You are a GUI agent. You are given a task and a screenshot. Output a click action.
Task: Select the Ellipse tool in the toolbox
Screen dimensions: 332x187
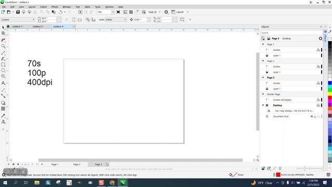point(3,71)
